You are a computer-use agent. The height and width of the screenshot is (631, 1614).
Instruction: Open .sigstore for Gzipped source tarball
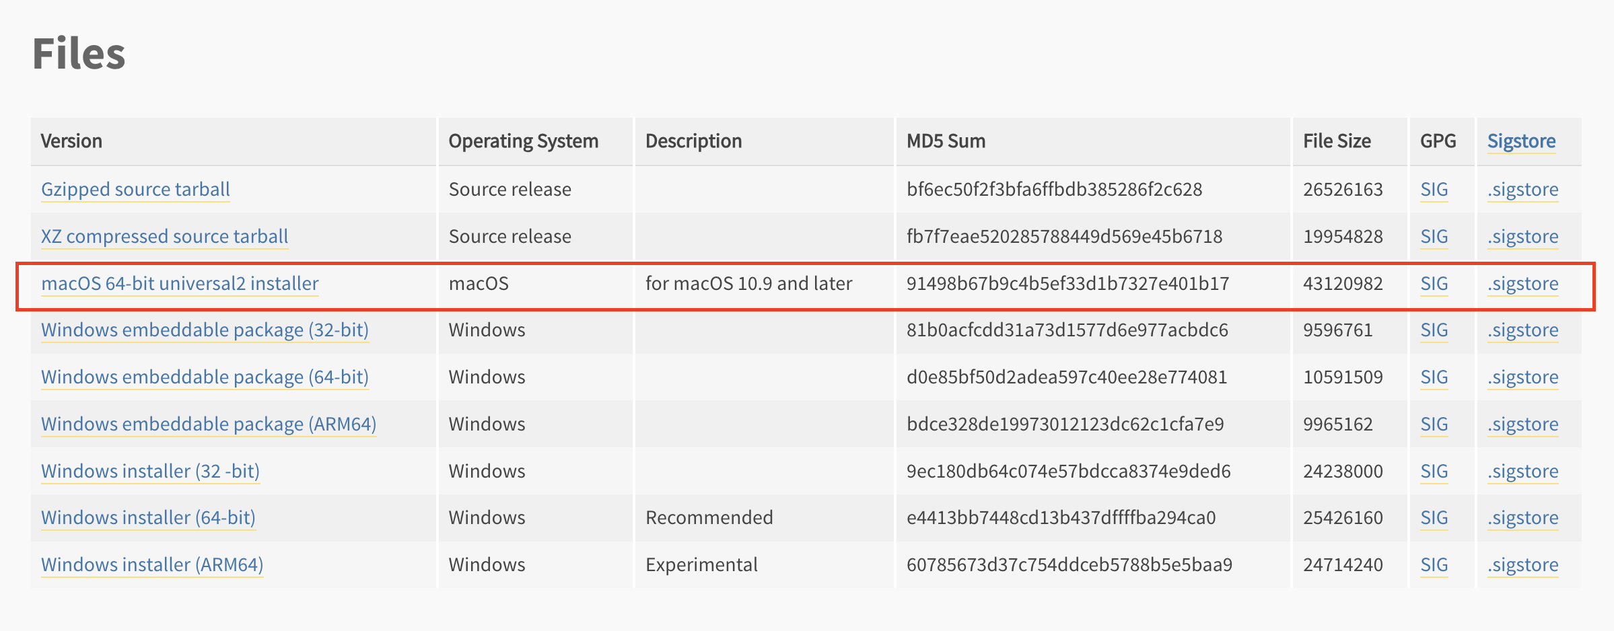[x=1522, y=190]
